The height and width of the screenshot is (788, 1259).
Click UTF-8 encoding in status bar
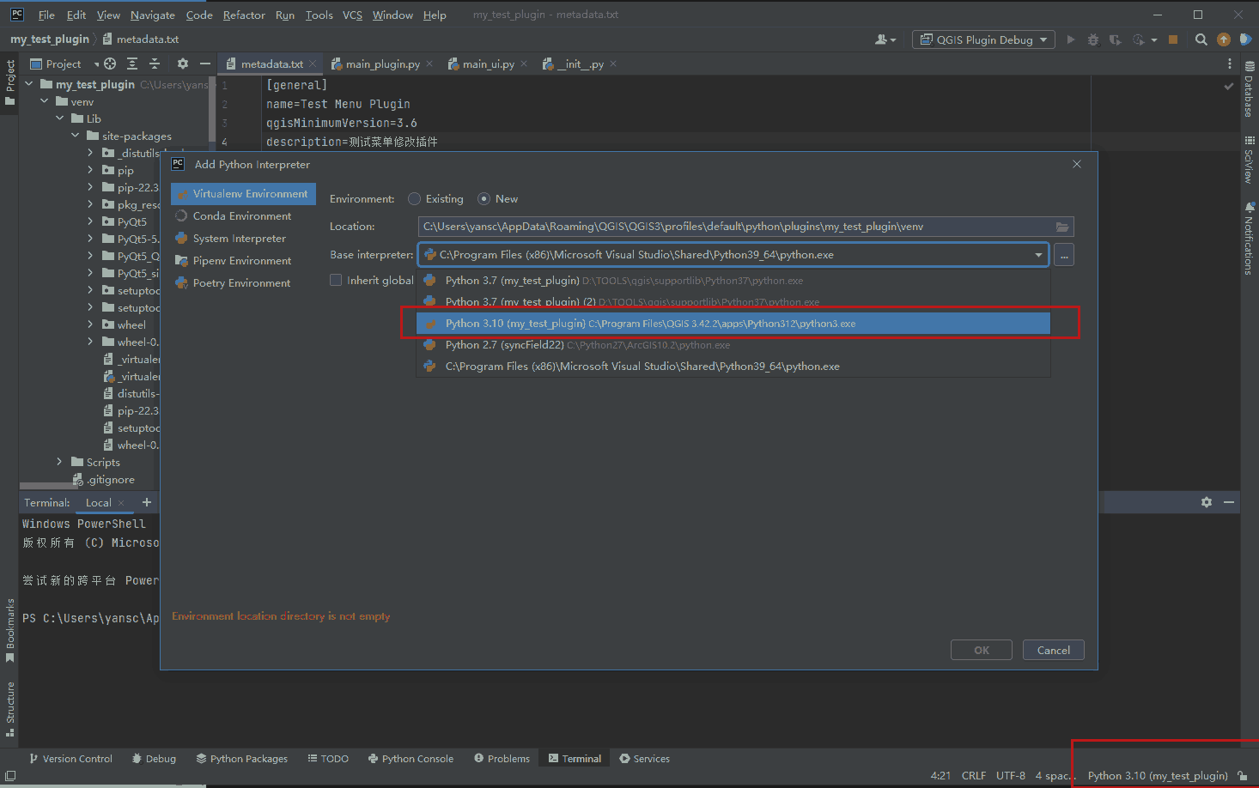coord(1010,776)
